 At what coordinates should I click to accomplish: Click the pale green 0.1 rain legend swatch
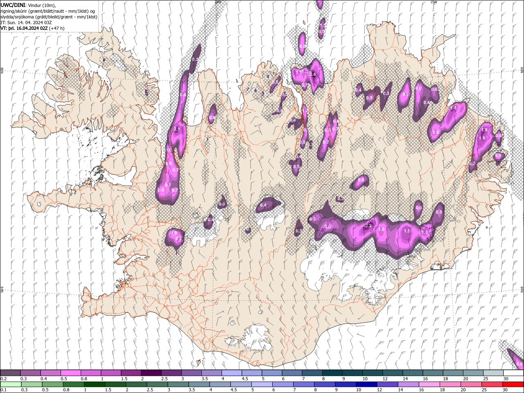click(x=10, y=384)
